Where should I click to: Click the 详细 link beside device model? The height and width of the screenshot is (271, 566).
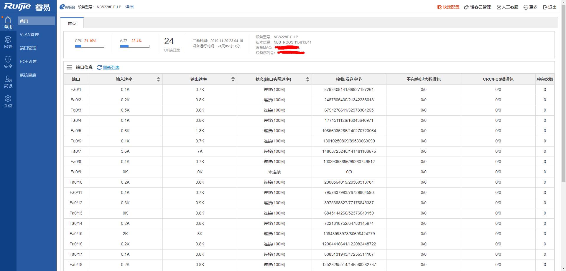click(x=129, y=7)
